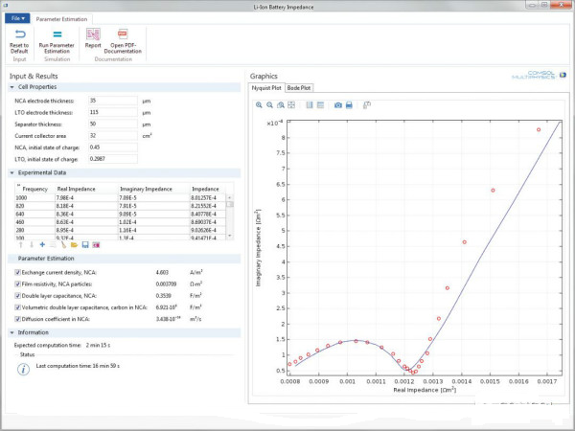
Task: Load experimental data from folder icon
Action: 74,245
